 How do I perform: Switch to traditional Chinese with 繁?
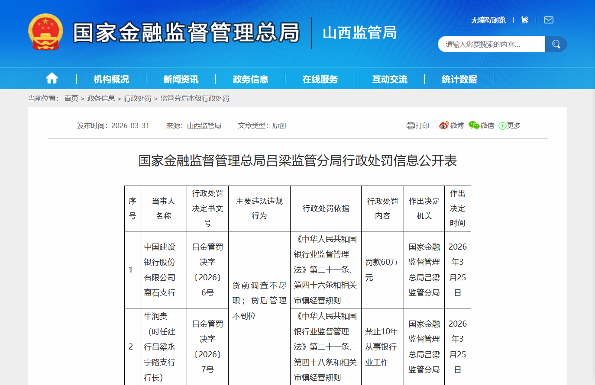pyautogui.click(x=525, y=20)
